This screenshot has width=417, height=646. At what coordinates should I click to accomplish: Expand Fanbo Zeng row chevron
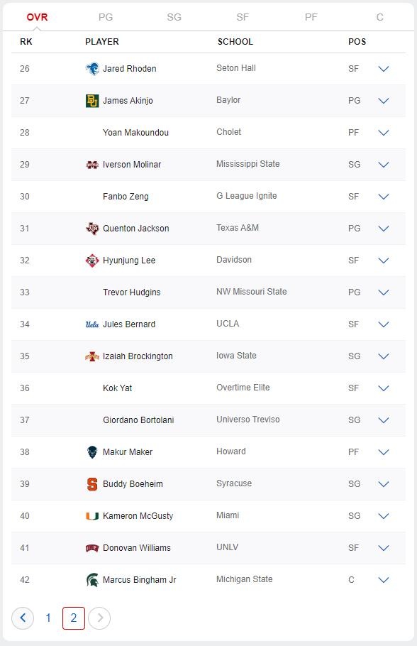[383, 197]
